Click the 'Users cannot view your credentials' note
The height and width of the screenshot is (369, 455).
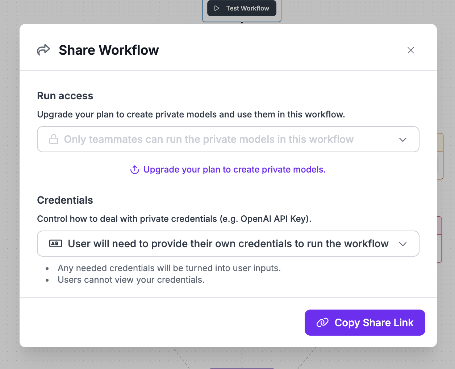pos(131,280)
